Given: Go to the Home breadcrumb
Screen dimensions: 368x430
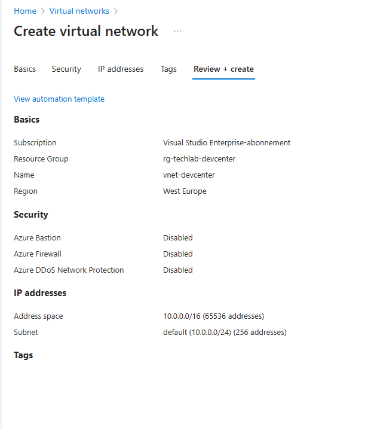Looking at the screenshot, I should [25, 11].
